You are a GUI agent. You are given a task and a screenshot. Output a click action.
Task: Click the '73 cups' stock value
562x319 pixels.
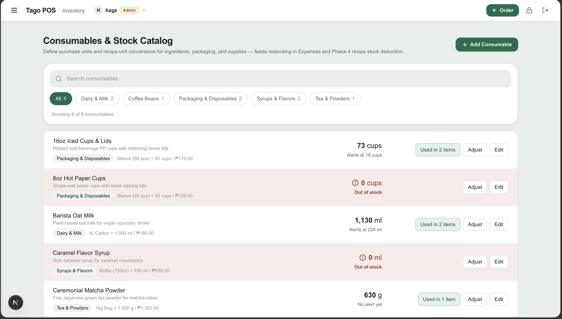coord(369,145)
